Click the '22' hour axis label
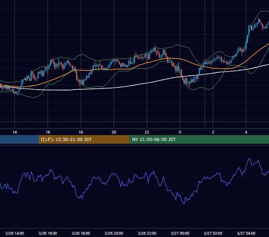269x237 pixels. click(x=147, y=132)
